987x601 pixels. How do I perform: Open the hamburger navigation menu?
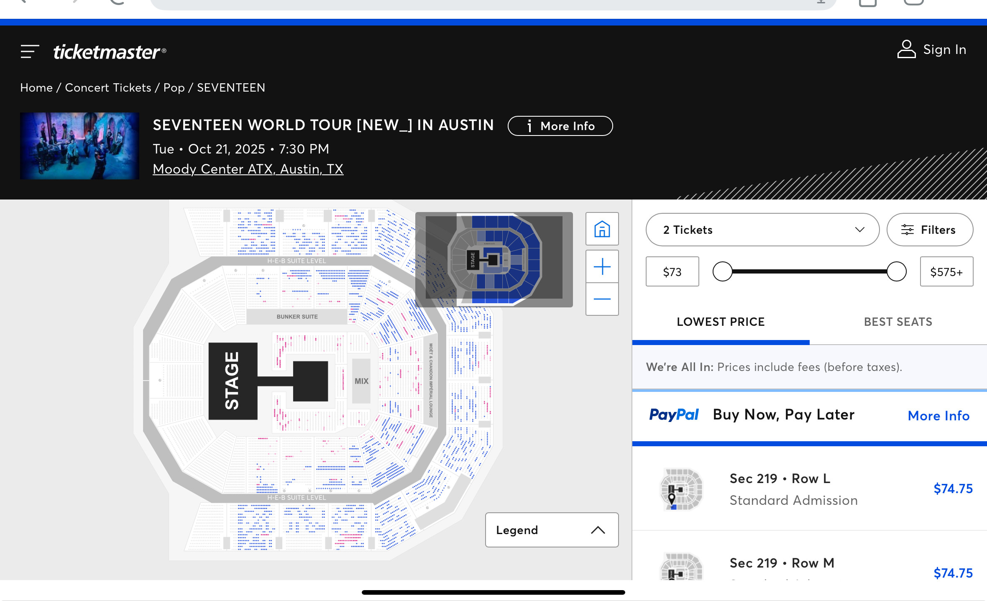tap(30, 51)
